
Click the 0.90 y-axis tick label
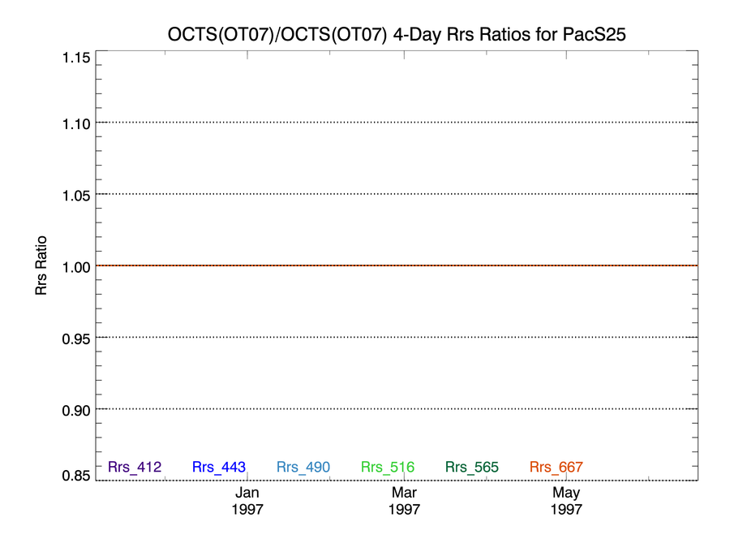point(76,411)
